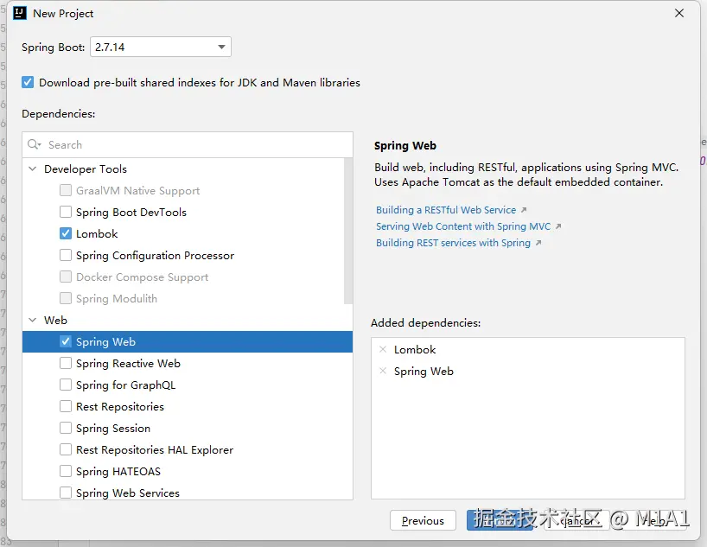Tick the Docker Compose Support checkbox
This screenshot has width=707, height=547.
pos(66,277)
